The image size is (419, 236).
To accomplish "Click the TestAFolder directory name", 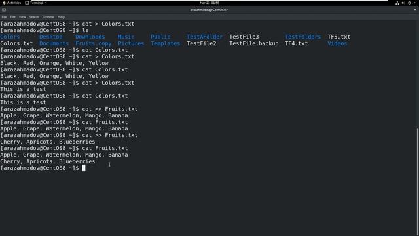I will 204,37.
